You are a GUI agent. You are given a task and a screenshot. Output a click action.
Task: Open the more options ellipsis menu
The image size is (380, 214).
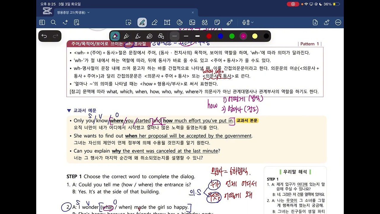point(338,22)
